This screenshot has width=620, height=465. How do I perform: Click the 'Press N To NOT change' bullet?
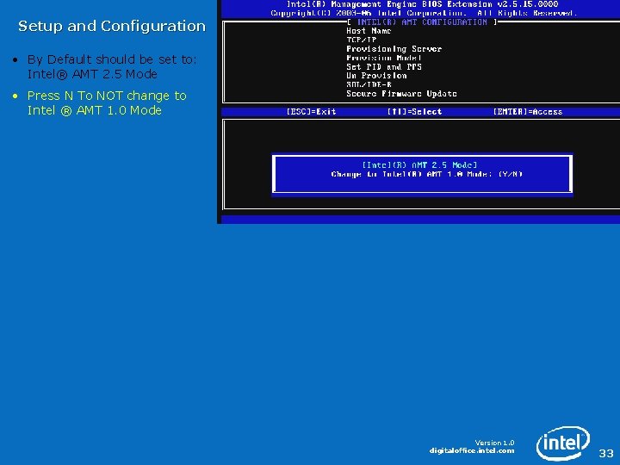(107, 102)
